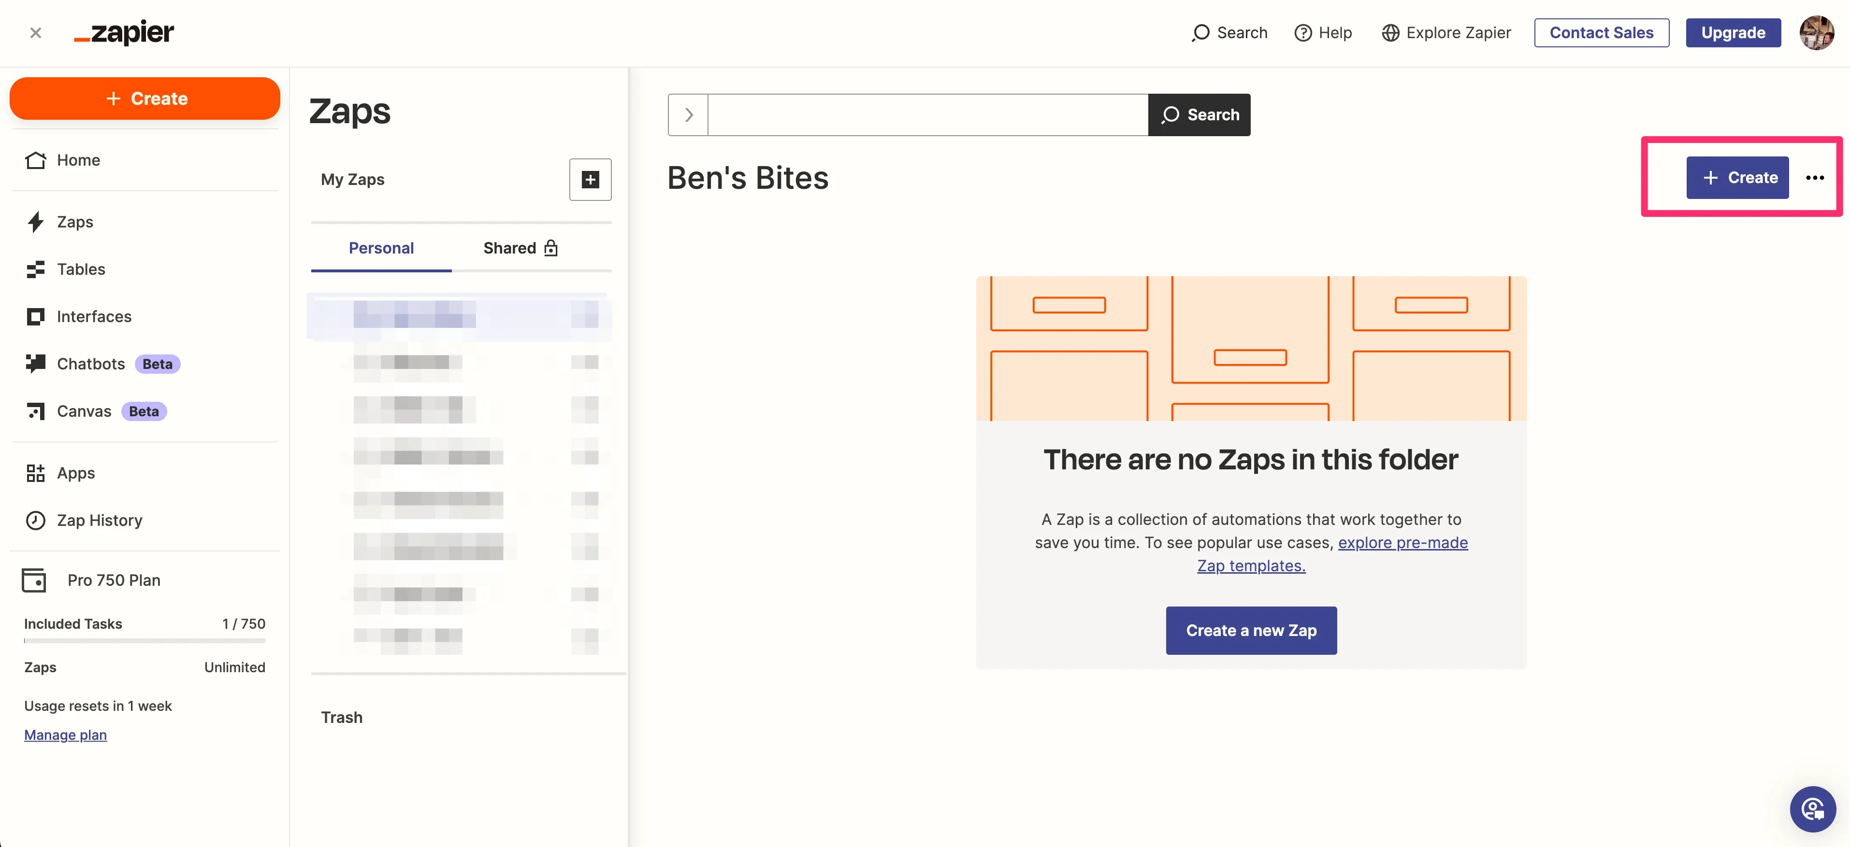Focus the Zap search text field

pyautogui.click(x=927, y=115)
